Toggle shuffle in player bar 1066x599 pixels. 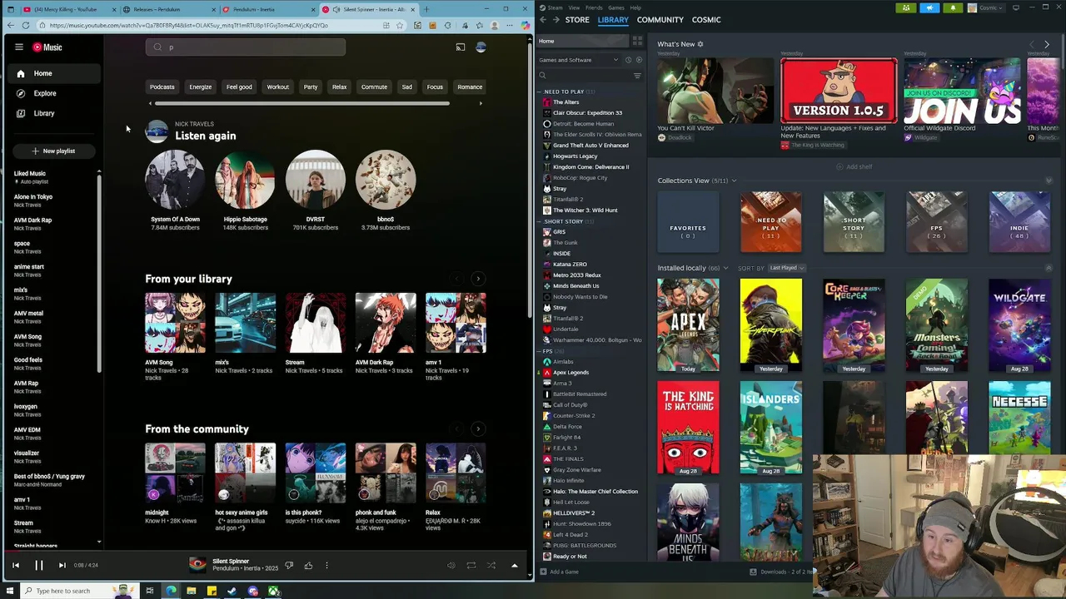(491, 565)
